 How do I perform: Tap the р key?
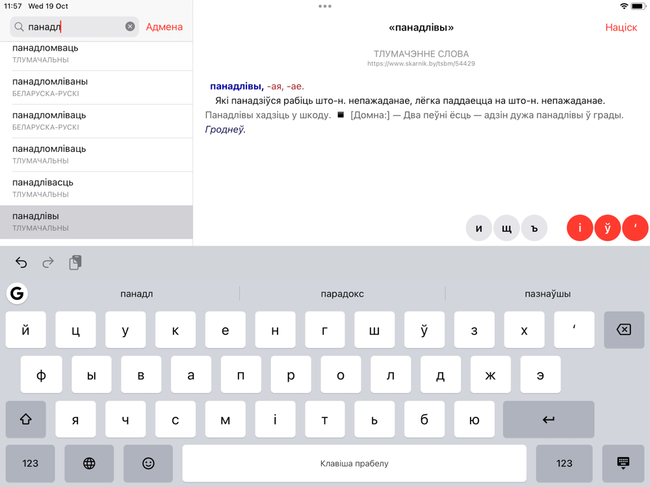[291, 375]
